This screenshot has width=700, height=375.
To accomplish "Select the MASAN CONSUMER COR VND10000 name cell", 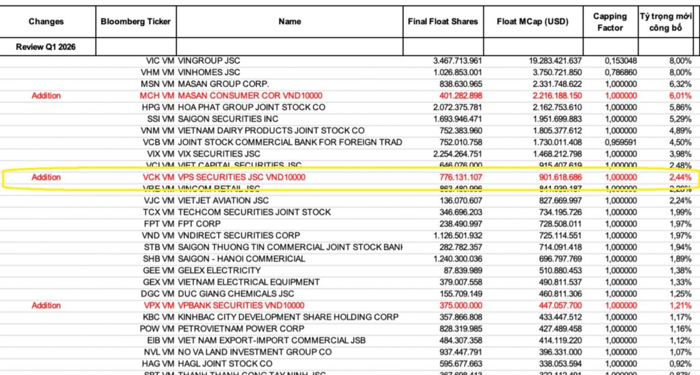I will 250,96.
